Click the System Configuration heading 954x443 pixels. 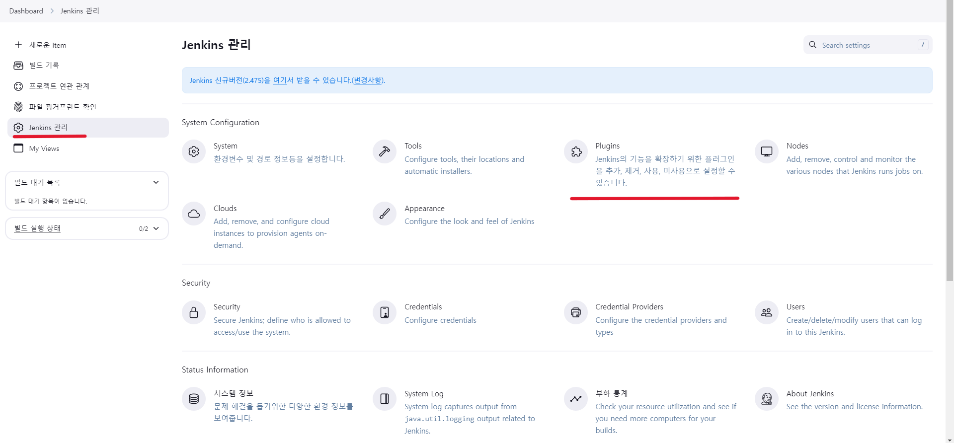pos(221,122)
